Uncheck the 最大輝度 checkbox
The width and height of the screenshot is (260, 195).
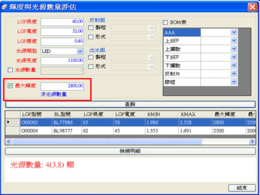(10, 86)
